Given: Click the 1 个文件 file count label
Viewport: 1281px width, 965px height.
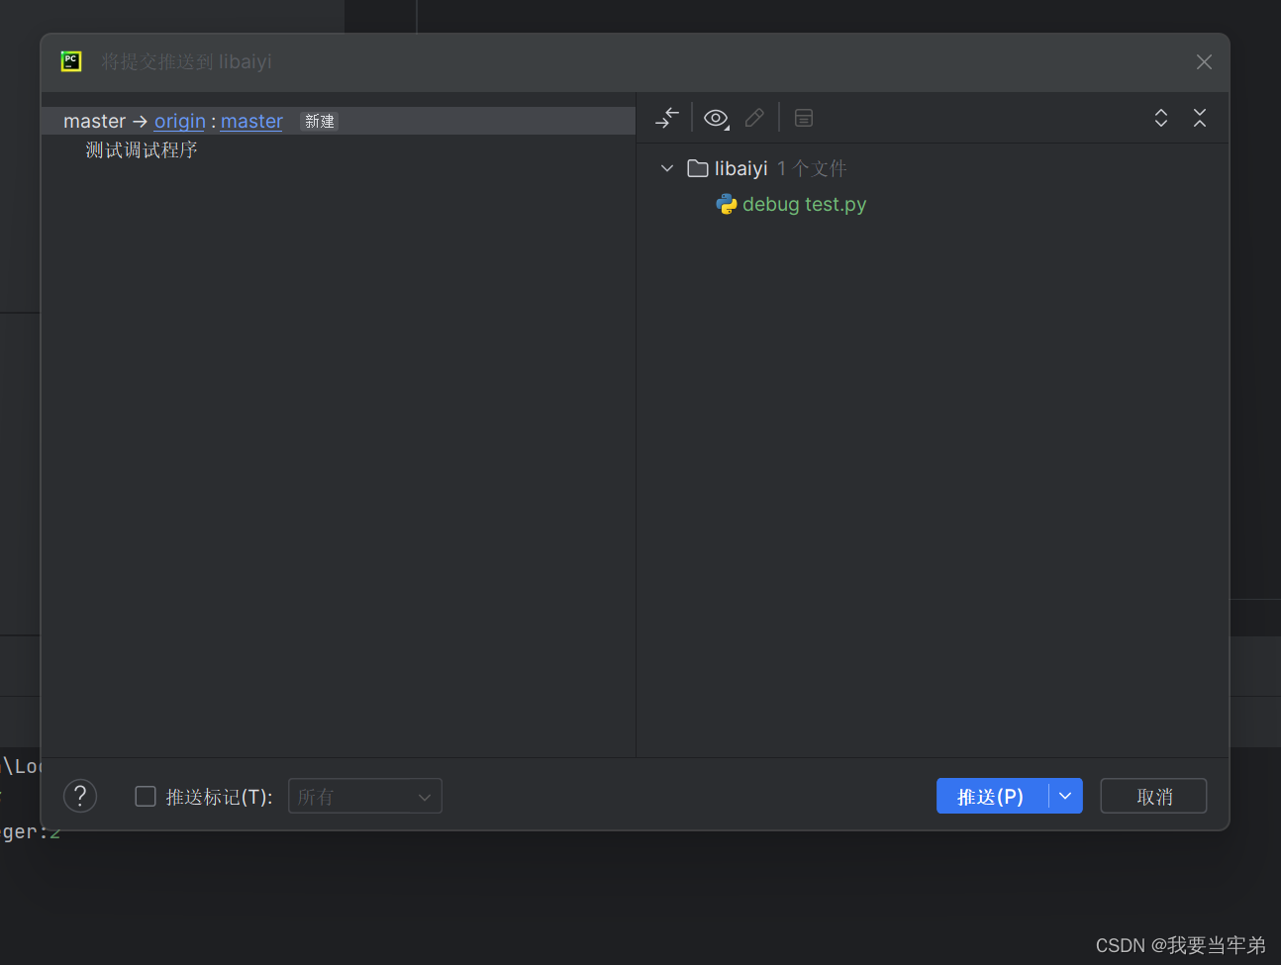Looking at the screenshot, I should (x=812, y=168).
